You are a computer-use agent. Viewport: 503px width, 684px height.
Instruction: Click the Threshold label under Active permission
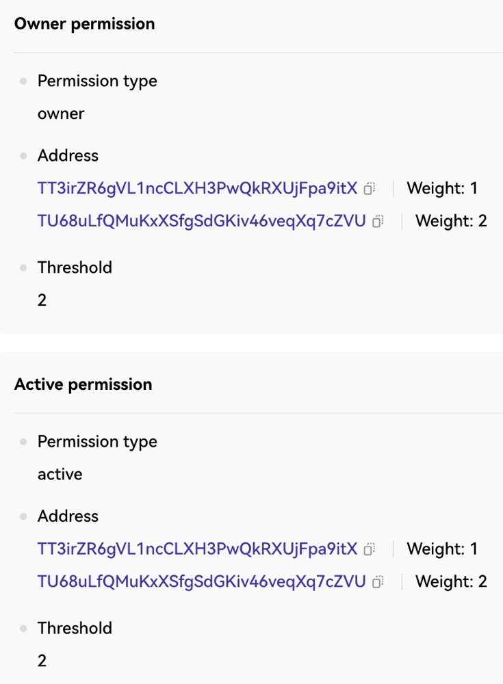[75, 628]
